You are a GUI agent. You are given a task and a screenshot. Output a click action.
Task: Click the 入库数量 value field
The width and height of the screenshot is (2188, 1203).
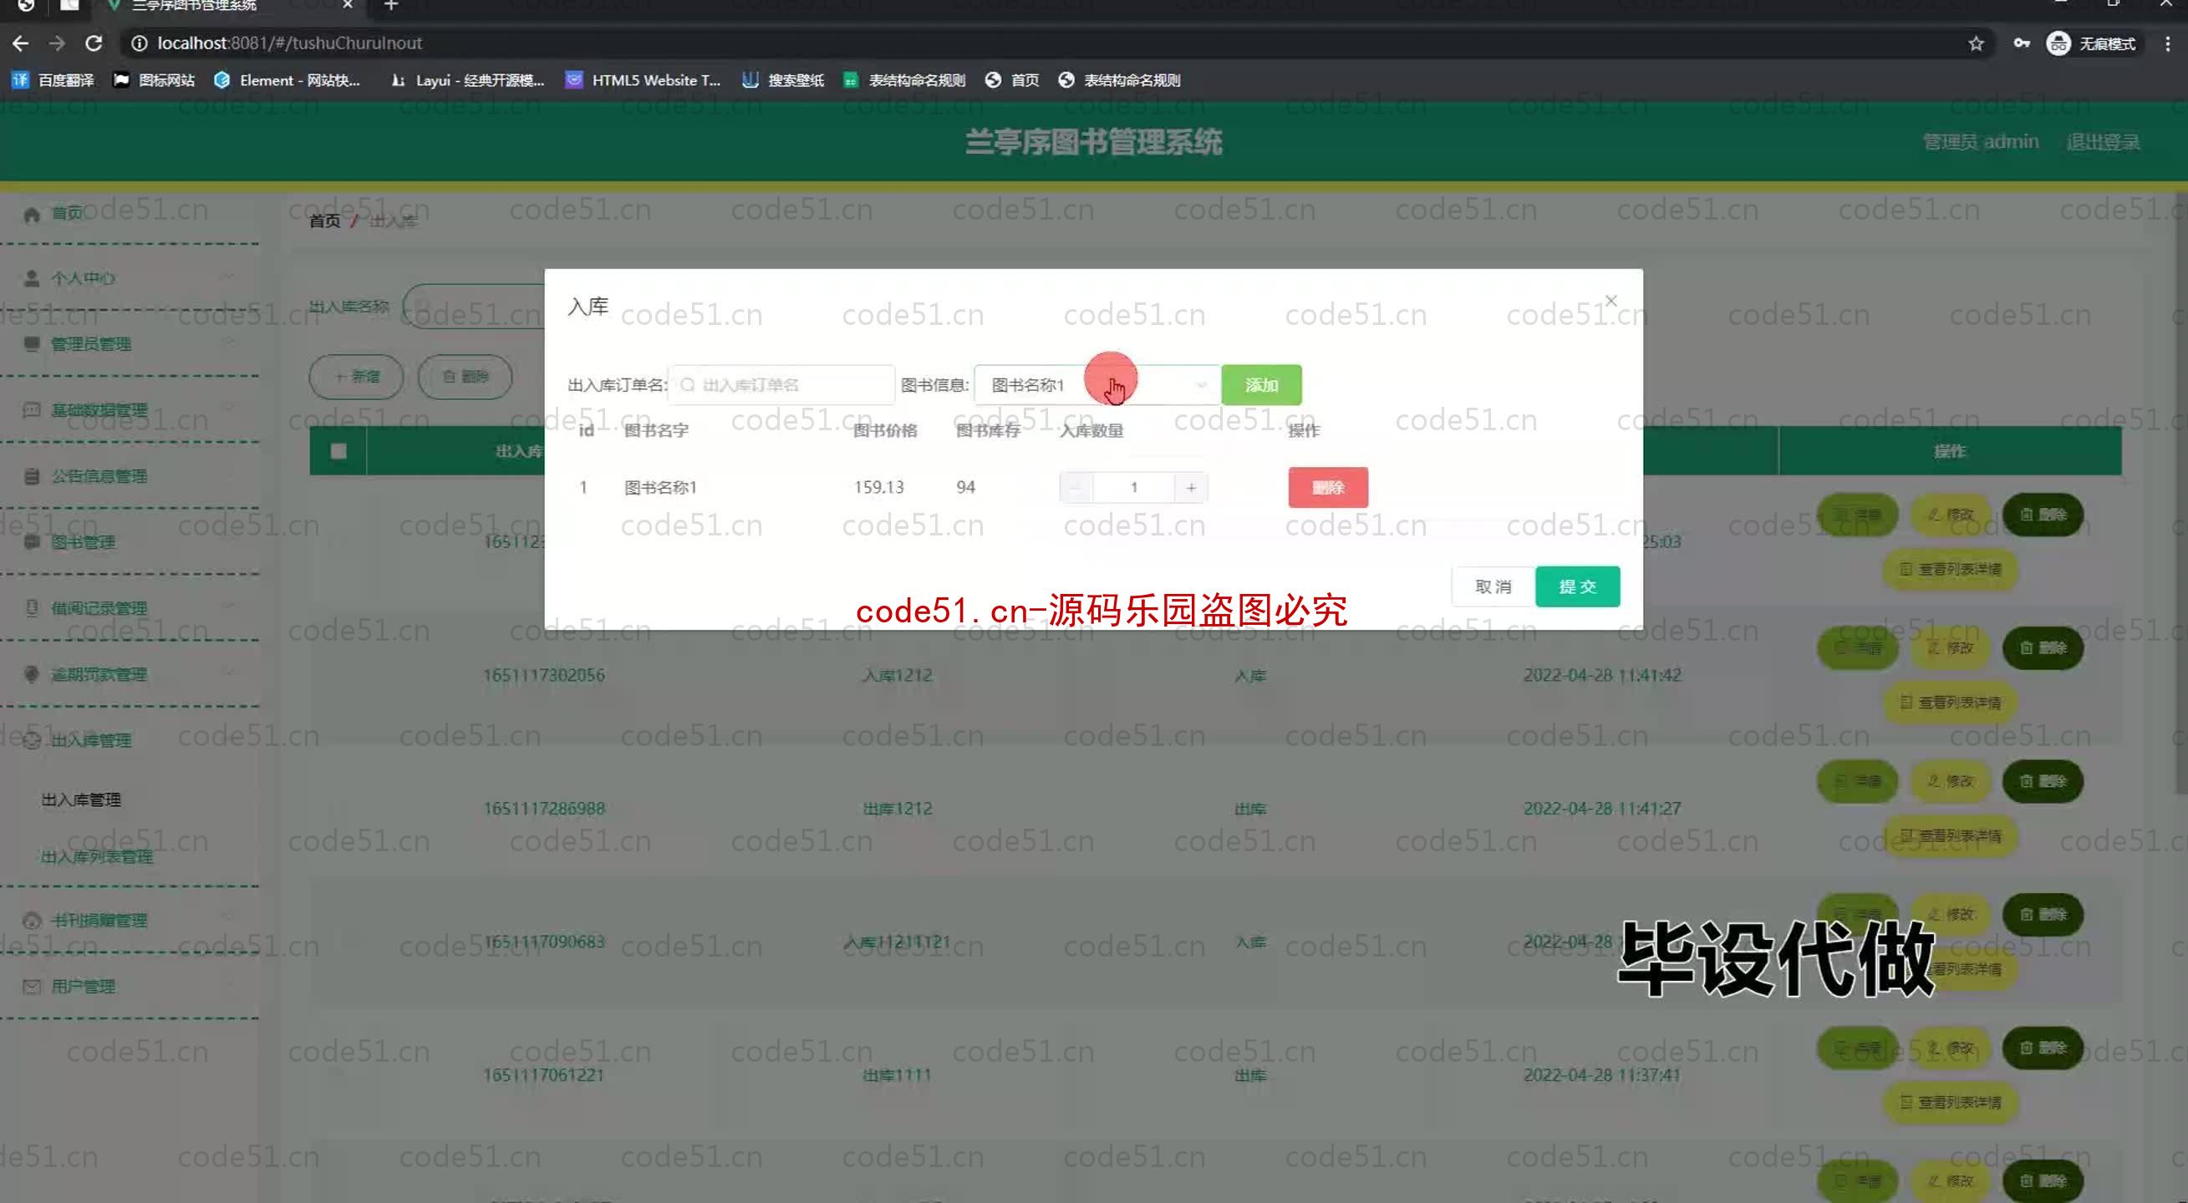pos(1133,487)
